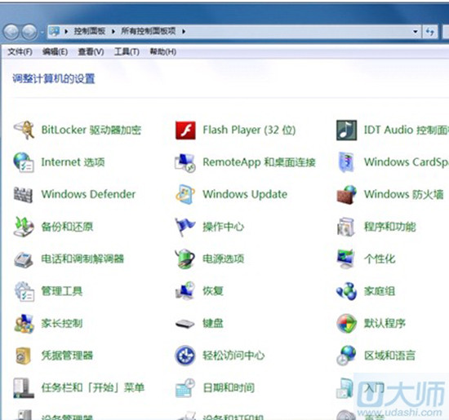This screenshot has width=449, height=420.
Task: Open the RemoteApp 和桌面连接 icon
Action: pos(185,162)
